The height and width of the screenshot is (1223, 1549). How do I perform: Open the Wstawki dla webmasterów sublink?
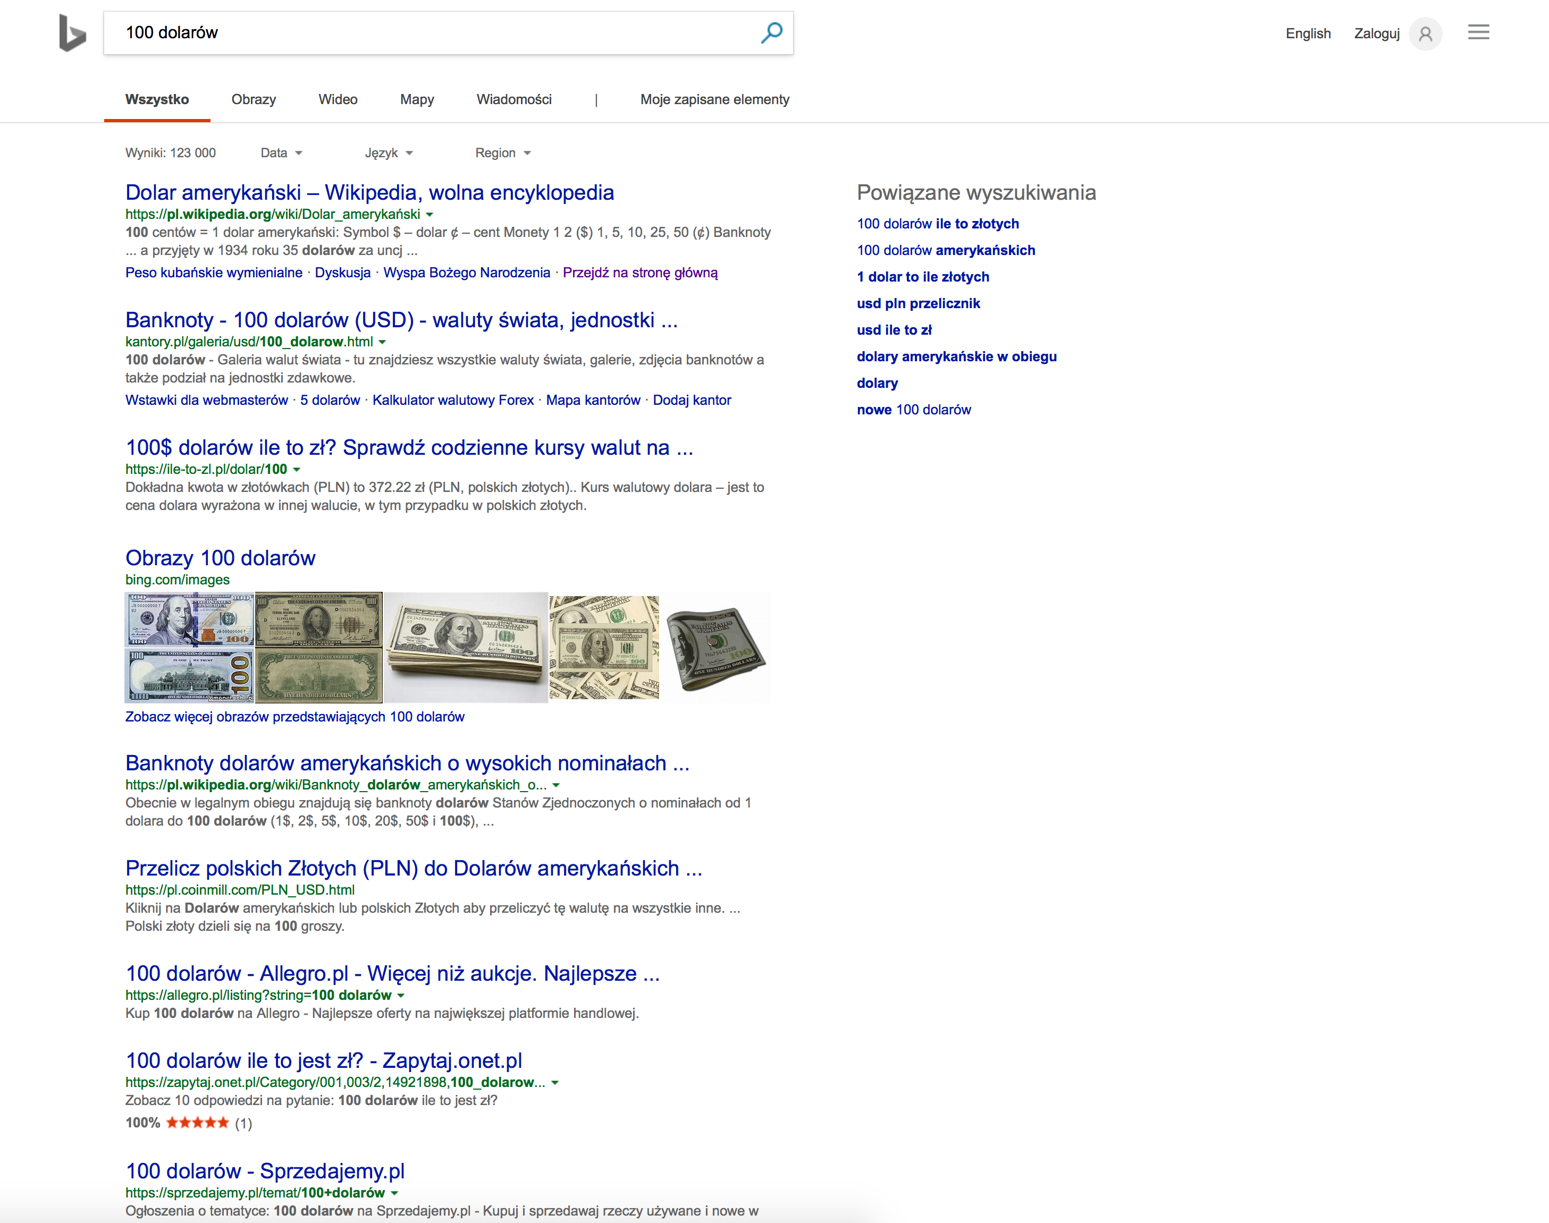(x=206, y=400)
